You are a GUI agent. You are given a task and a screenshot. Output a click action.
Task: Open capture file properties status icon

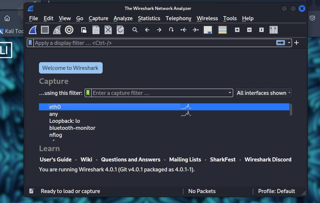[x=31, y=191]
